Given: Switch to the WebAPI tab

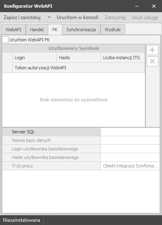Looking at the screenshot, I should (x=13, y=30).
